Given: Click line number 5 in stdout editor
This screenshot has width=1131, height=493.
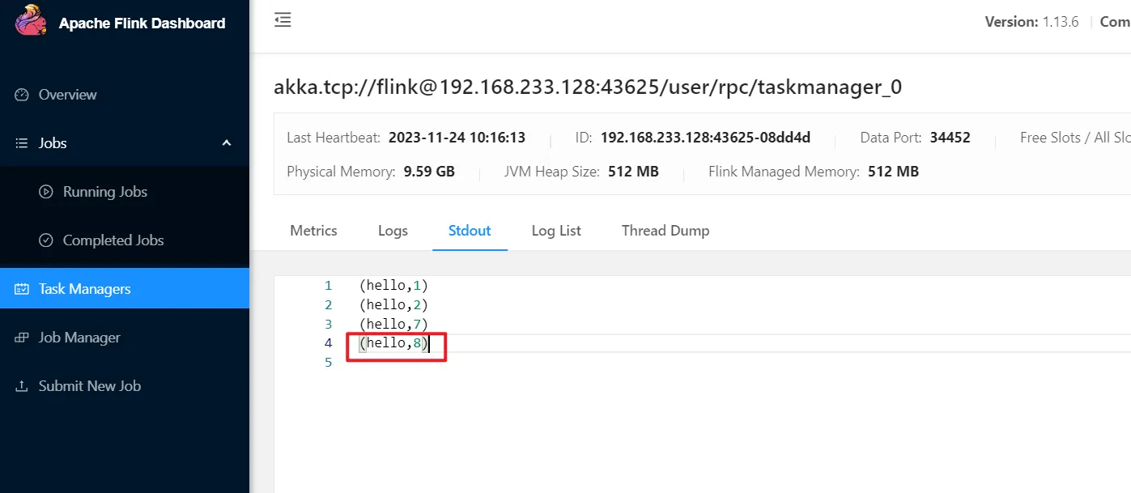Looking at the screenshot, I should tap(328, 363).
